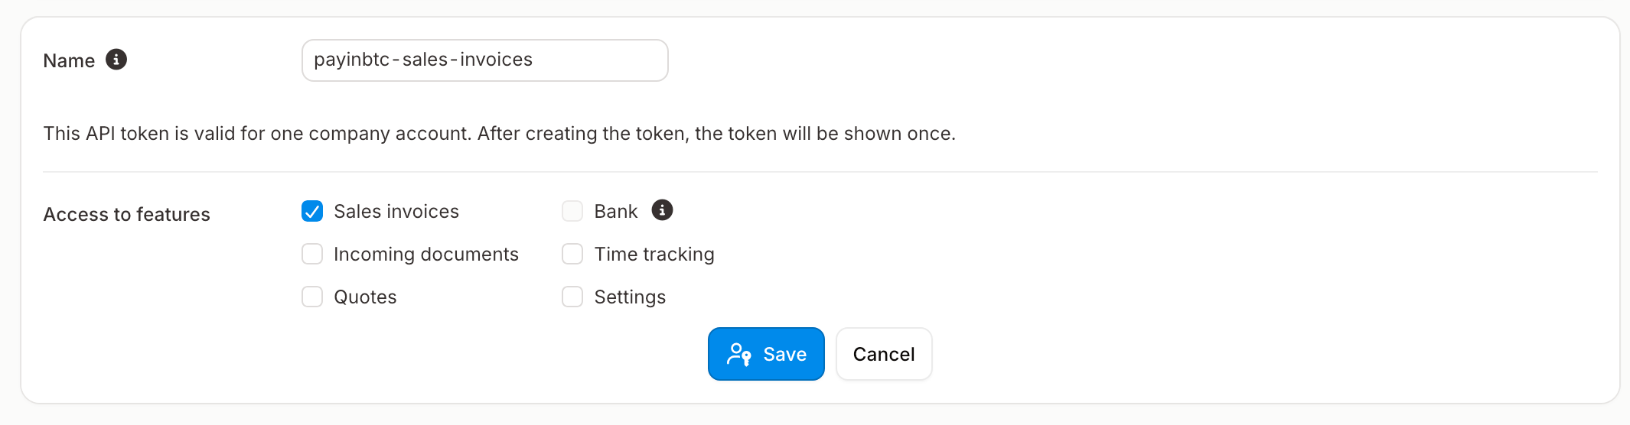
Task: Click the "Quotes" label text
Action: click(365, 297)
